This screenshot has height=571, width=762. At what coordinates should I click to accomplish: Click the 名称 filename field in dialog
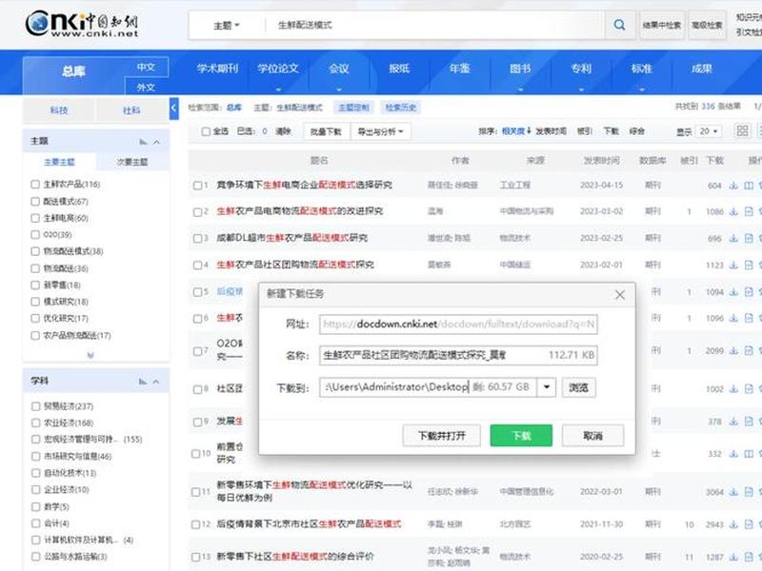(458, 355)
